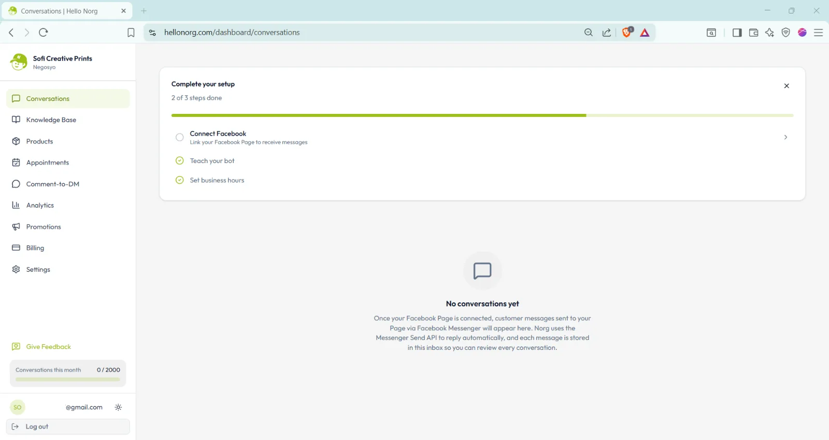The image size is (829, 440).
Task: Close the Conversations | Hello Norg tab
Action: click(x=123, y=11)
